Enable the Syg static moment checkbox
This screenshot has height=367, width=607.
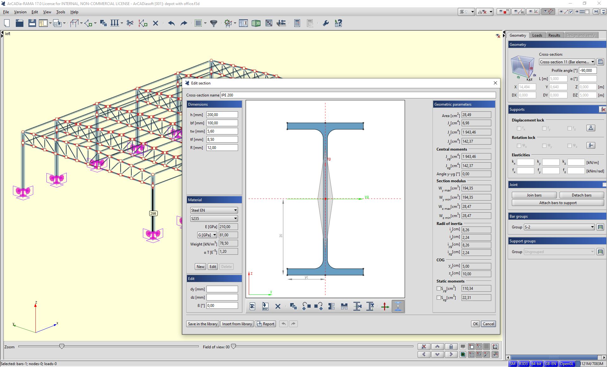point(438,288)
